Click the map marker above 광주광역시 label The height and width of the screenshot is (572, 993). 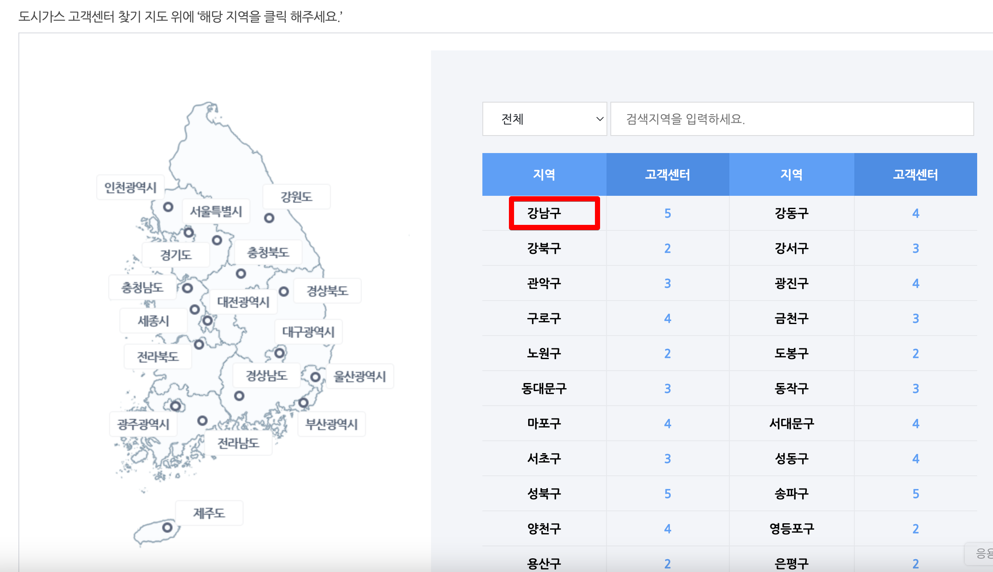tap(175, 405)
